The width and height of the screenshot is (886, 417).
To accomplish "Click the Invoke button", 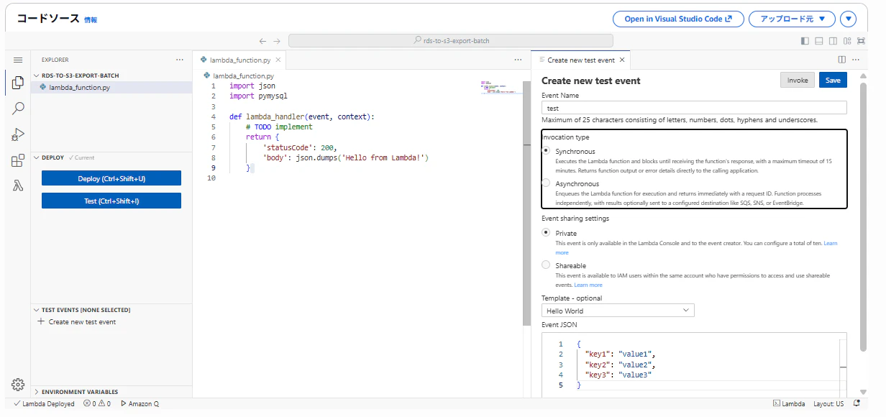I will (x=797, y=81).
